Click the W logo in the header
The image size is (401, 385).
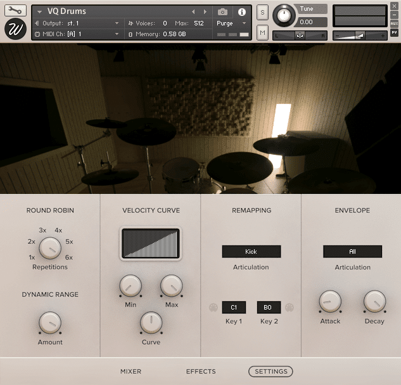point(15,29)
